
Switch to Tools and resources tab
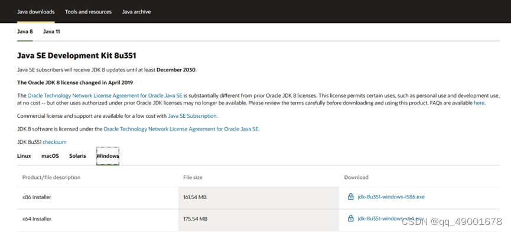(88, 12)
